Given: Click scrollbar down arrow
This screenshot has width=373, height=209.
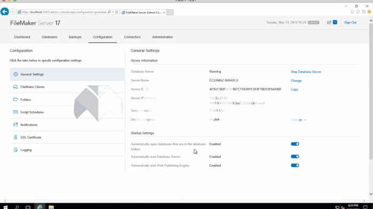Looking at the screenshot, I should (x=371, y=194).
